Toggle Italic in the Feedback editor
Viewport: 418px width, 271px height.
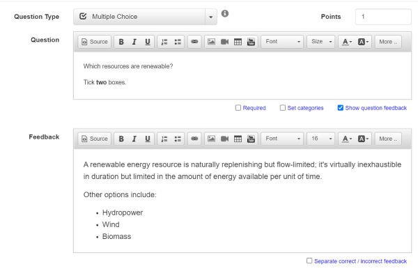click(x=134, y=139)
